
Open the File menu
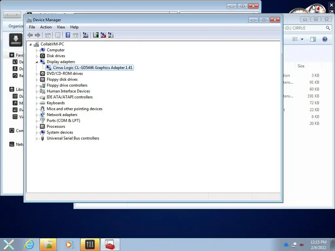(32, 27)
